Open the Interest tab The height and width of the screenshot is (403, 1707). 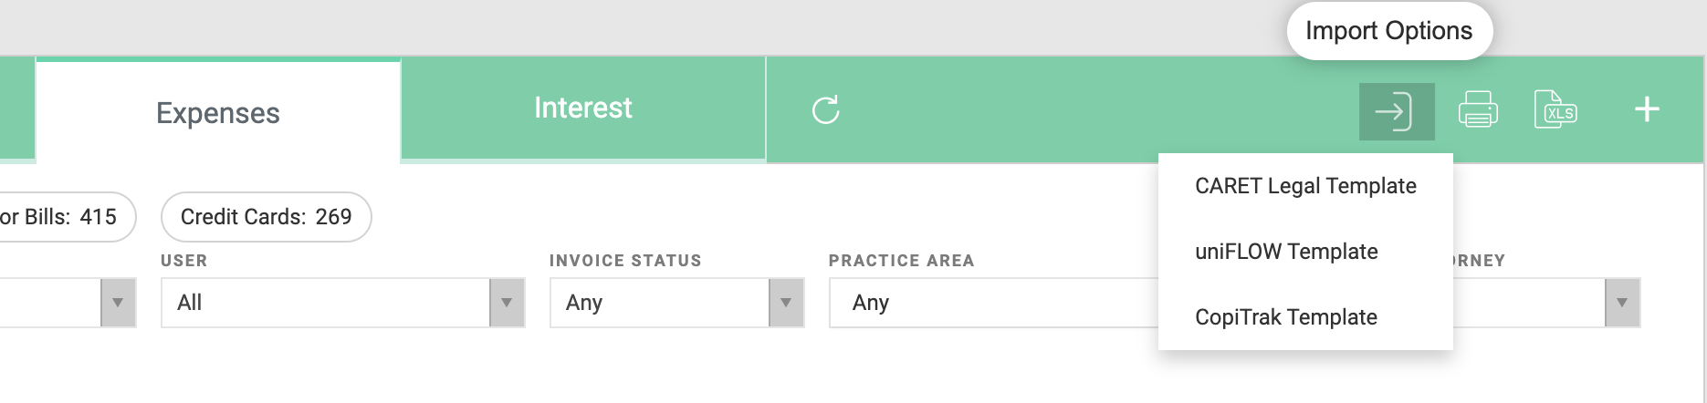click(582, 108)
